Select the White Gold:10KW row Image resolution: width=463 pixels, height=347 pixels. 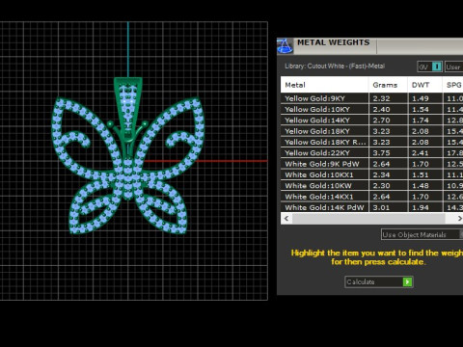point(371,186)
